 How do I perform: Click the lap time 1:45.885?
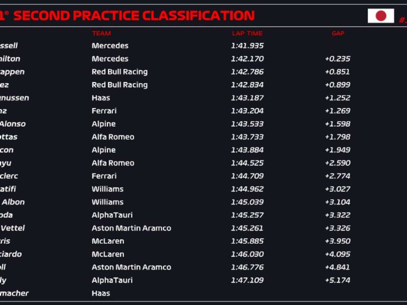(247, 241)
